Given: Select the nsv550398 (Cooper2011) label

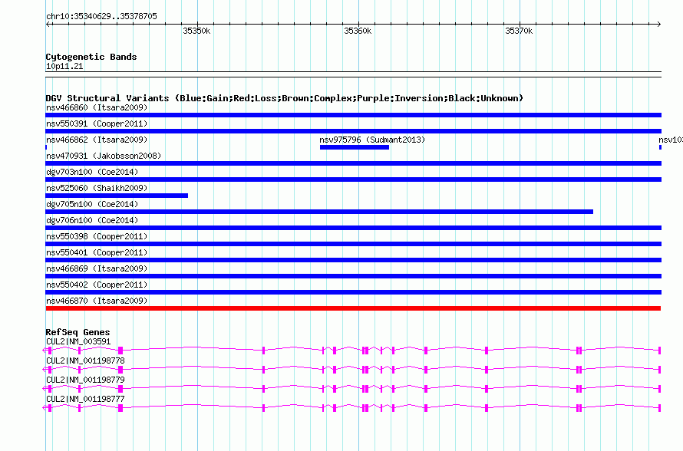Looking at the screenshot, I should click(97, 236).
